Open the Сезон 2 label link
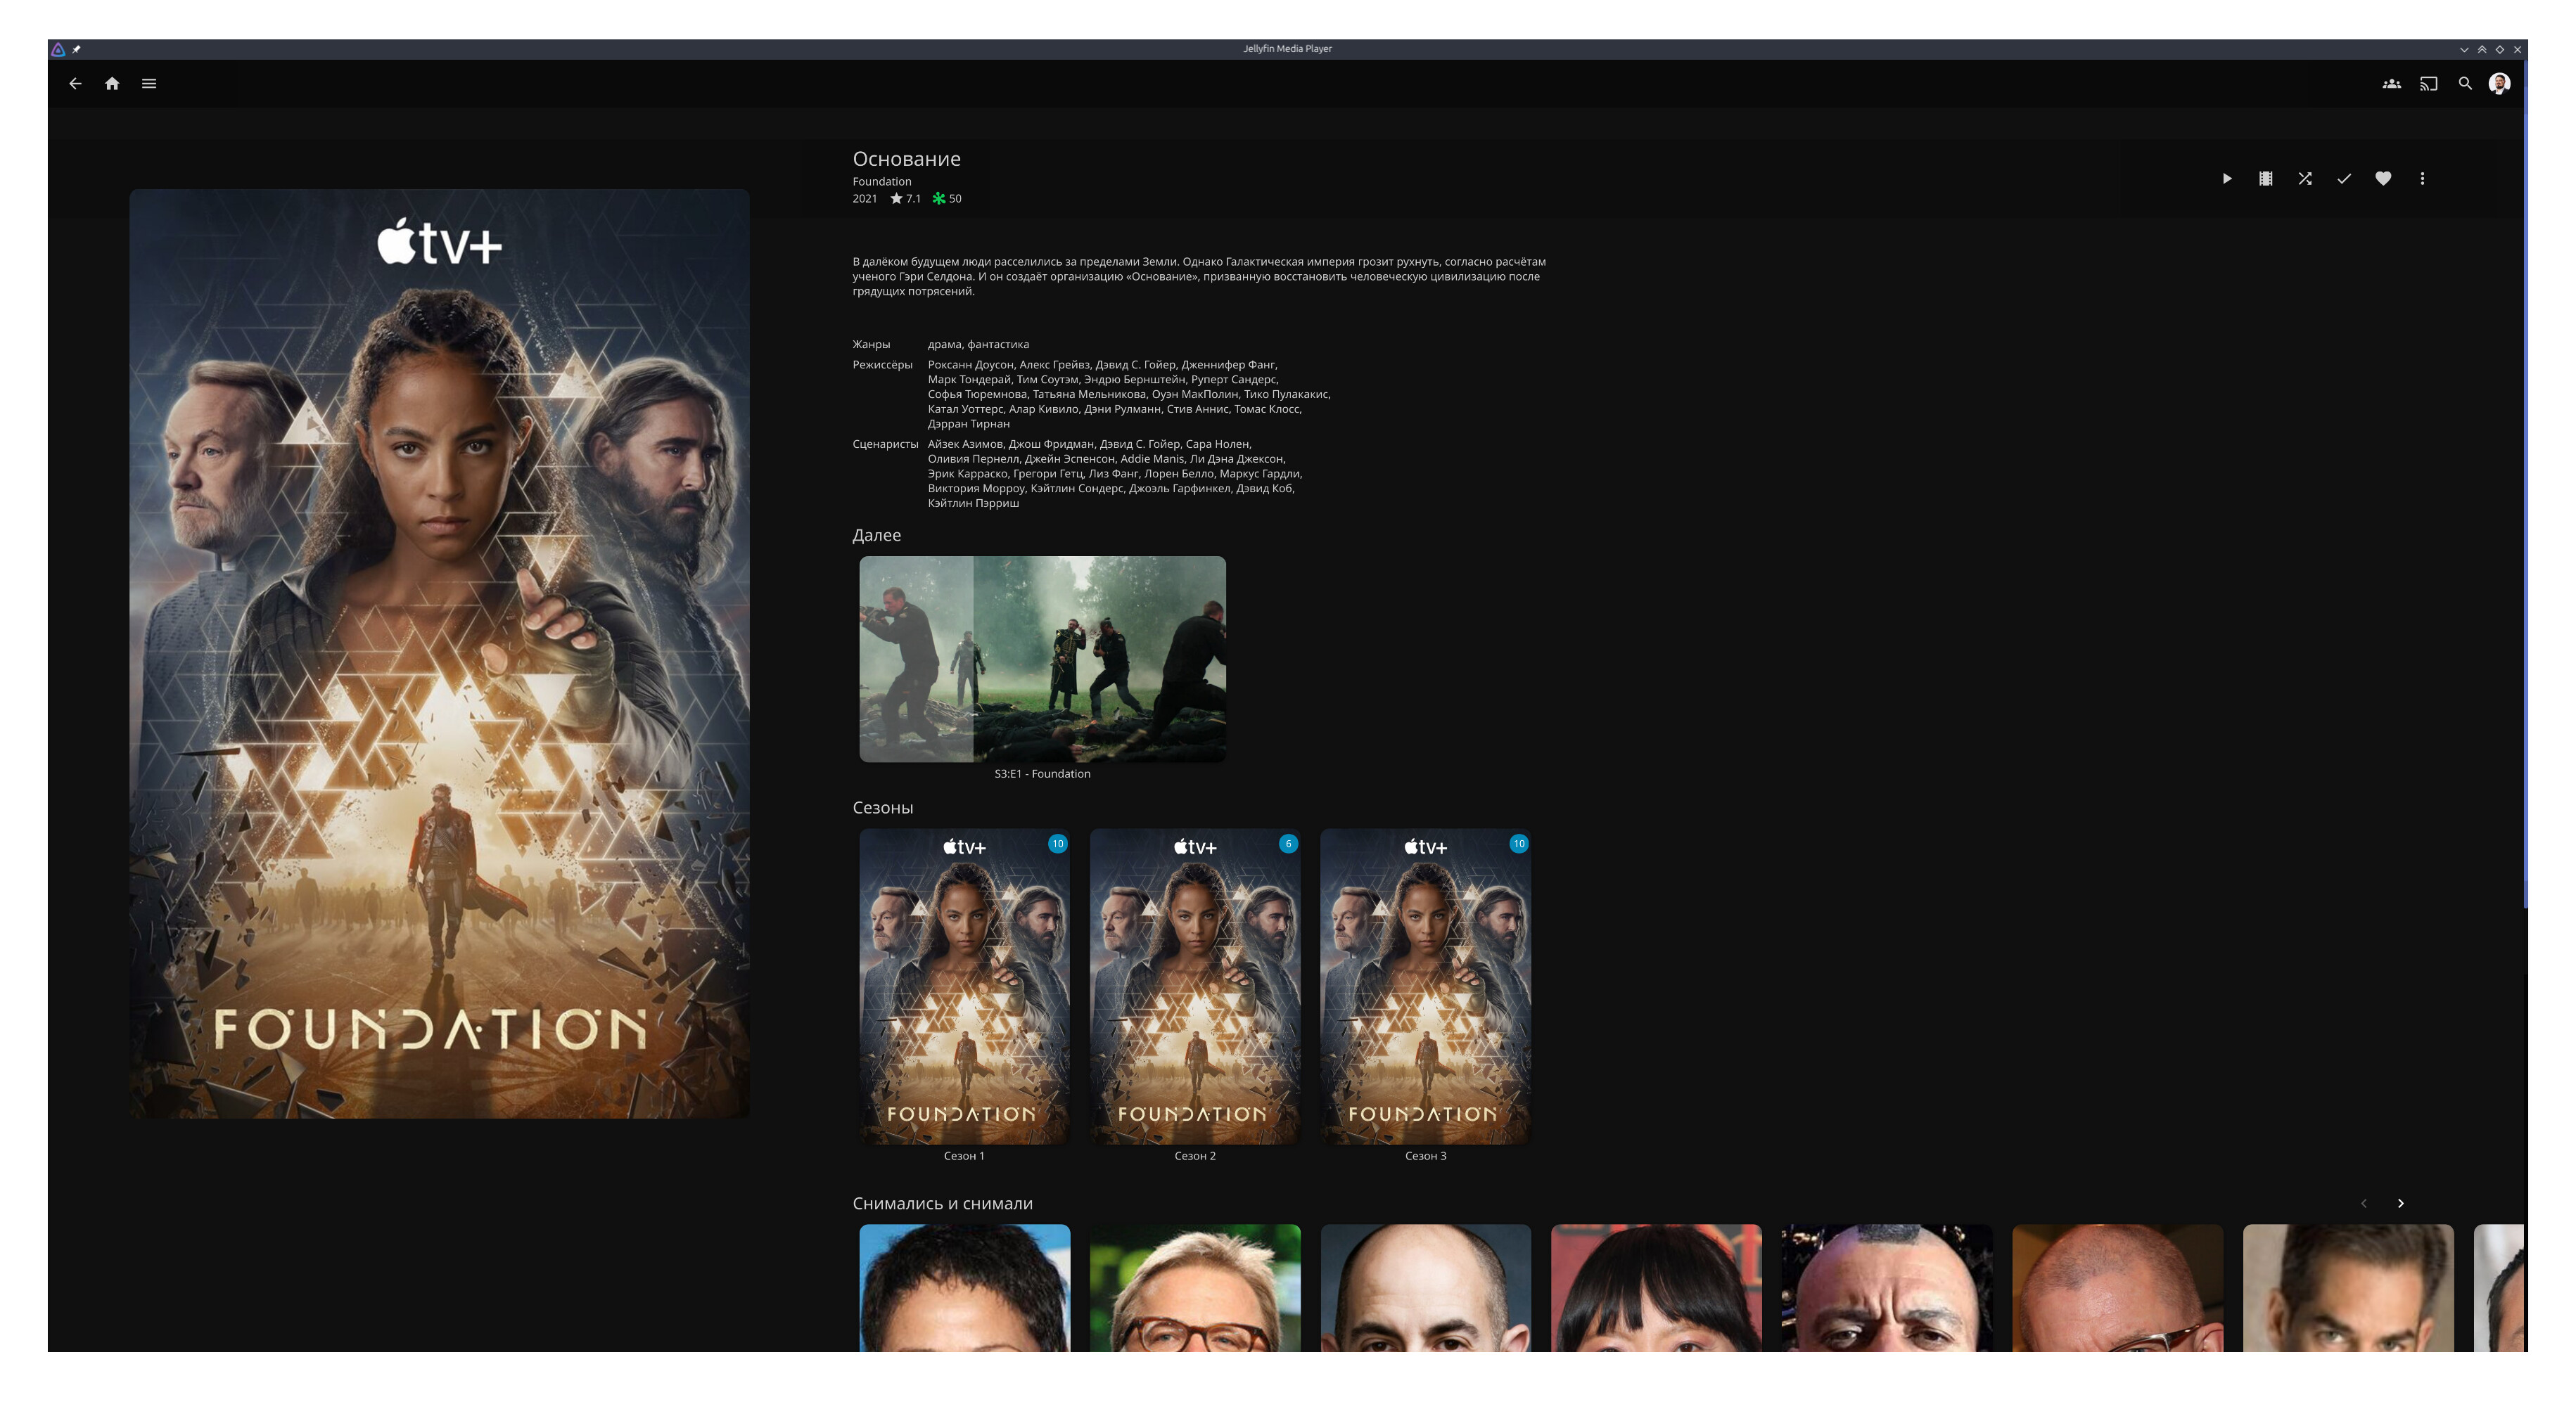This screenshot has width=2576, height=1409. (x=1195, y=1156)
